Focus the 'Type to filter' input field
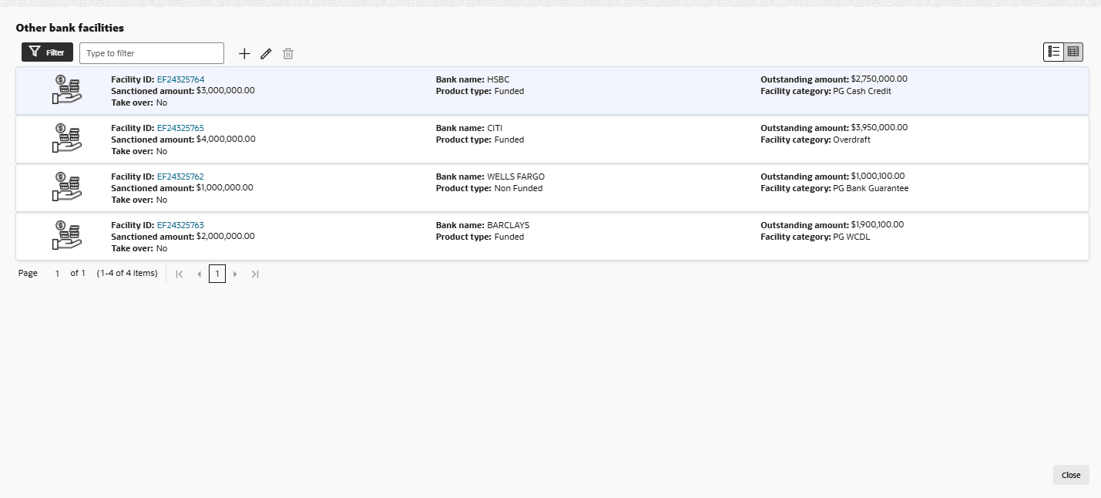1101x498 pixels. (x=152, y=53)
